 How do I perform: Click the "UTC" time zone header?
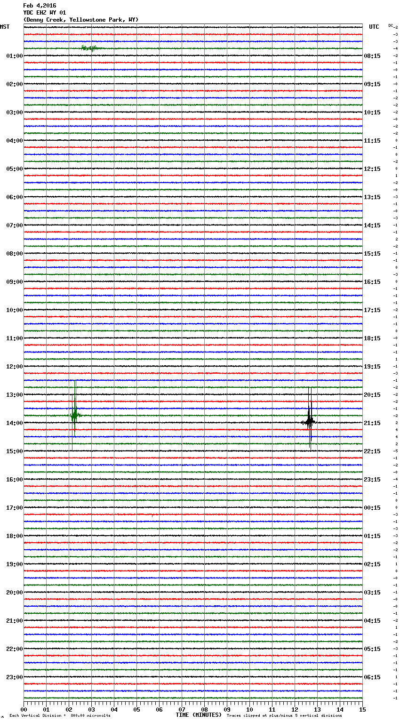[x=374, y=27]
